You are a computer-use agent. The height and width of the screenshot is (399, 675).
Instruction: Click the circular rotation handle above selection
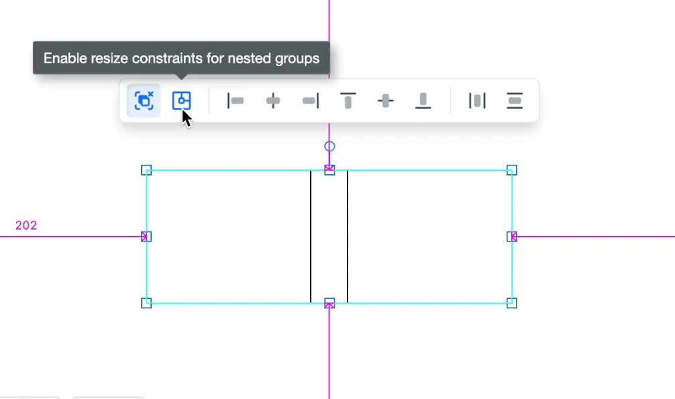click(329, 147)
